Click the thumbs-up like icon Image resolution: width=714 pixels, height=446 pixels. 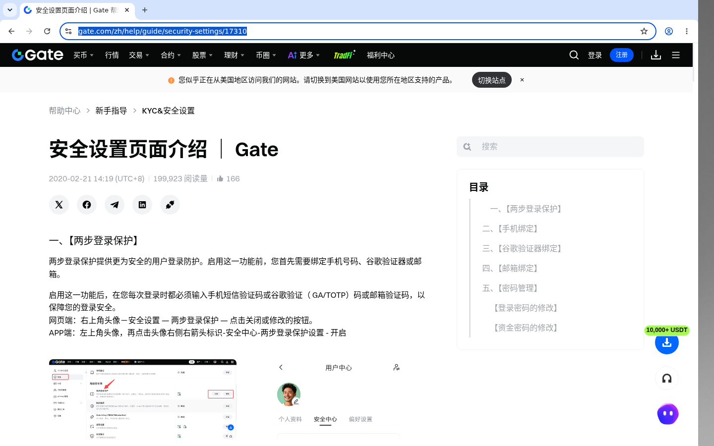pos(220,178)
